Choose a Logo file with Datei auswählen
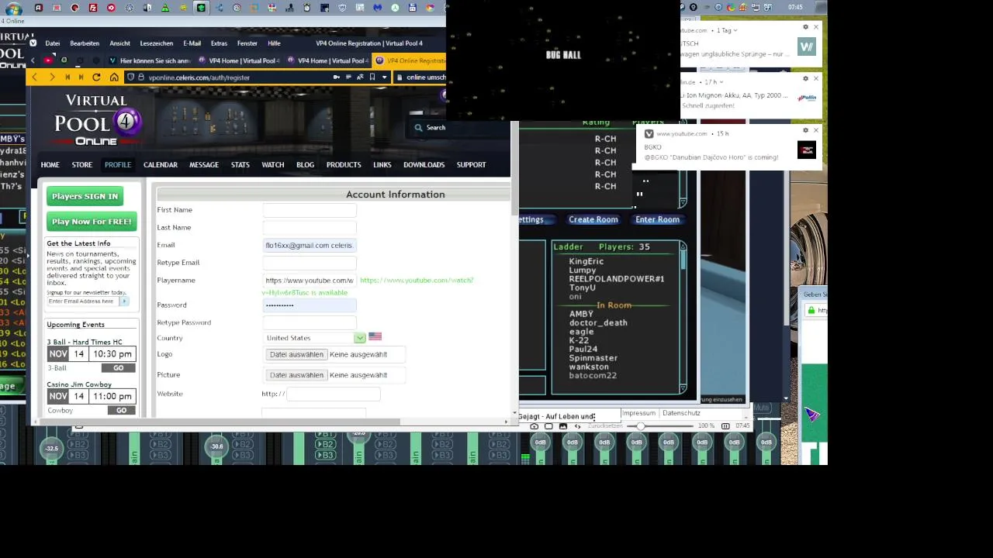The height and width of the screenshot is (558, 993). (296, 354)
